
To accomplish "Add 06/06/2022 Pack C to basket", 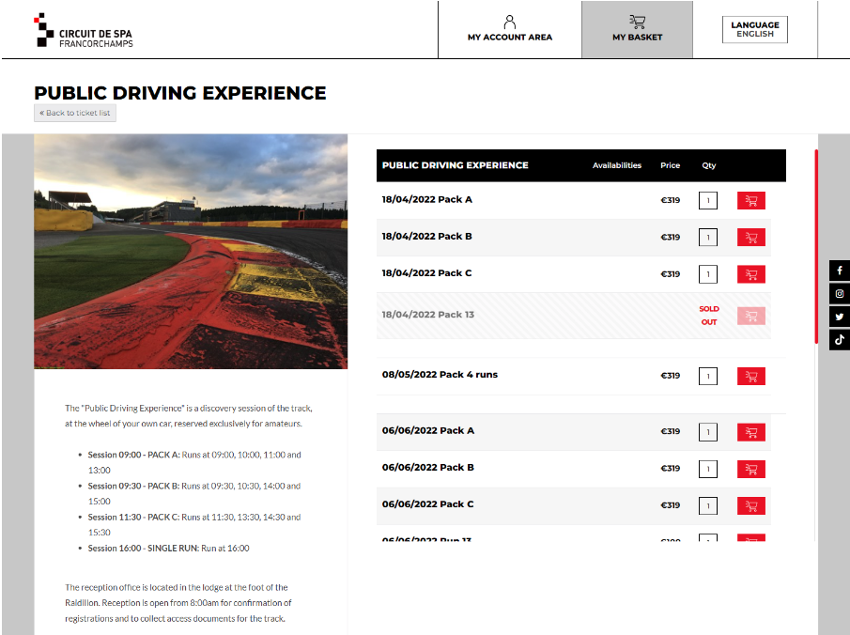I will pos(750,505).
